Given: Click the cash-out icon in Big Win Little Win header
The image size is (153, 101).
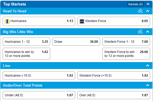Looking at the screenshot, I should pyautogui.click(x=140, y=32).
